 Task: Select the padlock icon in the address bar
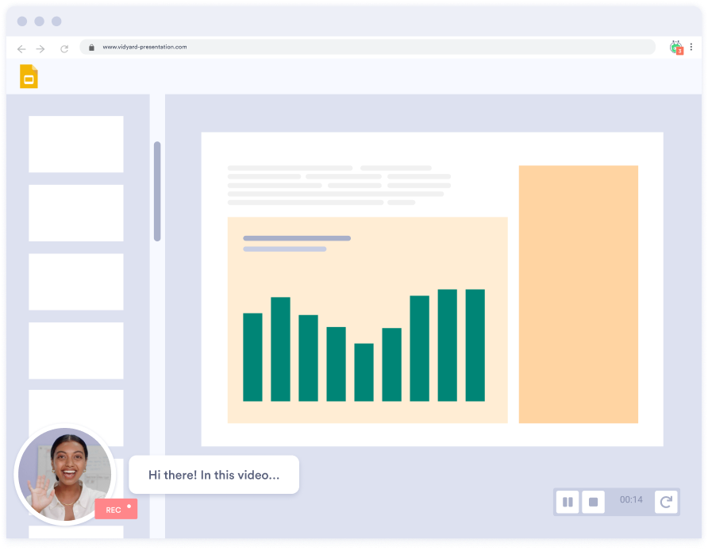pyautogui.click(x=92, y=47)
